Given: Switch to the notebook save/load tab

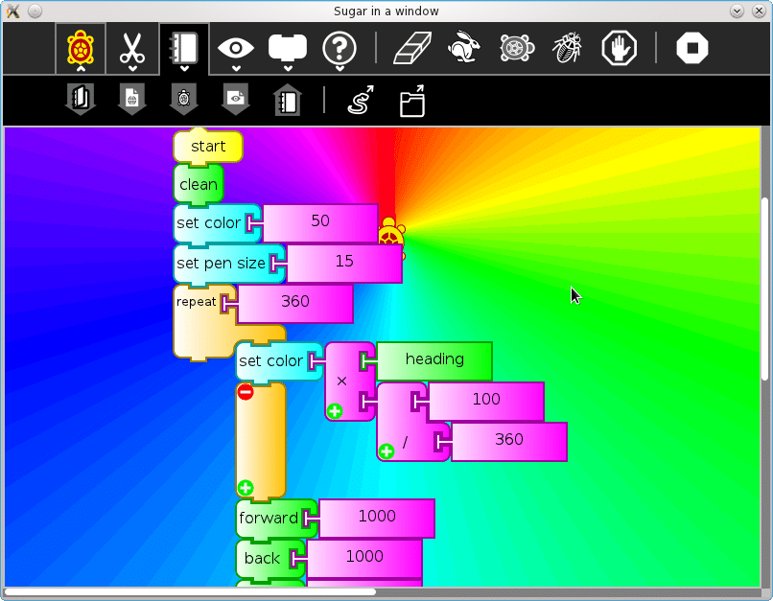Looking at the screenshot, I should click(x=183, y=48).
